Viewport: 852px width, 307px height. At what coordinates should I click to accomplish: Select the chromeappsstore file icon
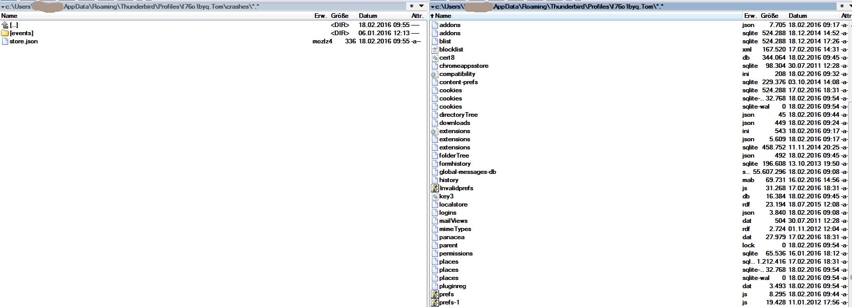tap(435, 66)
